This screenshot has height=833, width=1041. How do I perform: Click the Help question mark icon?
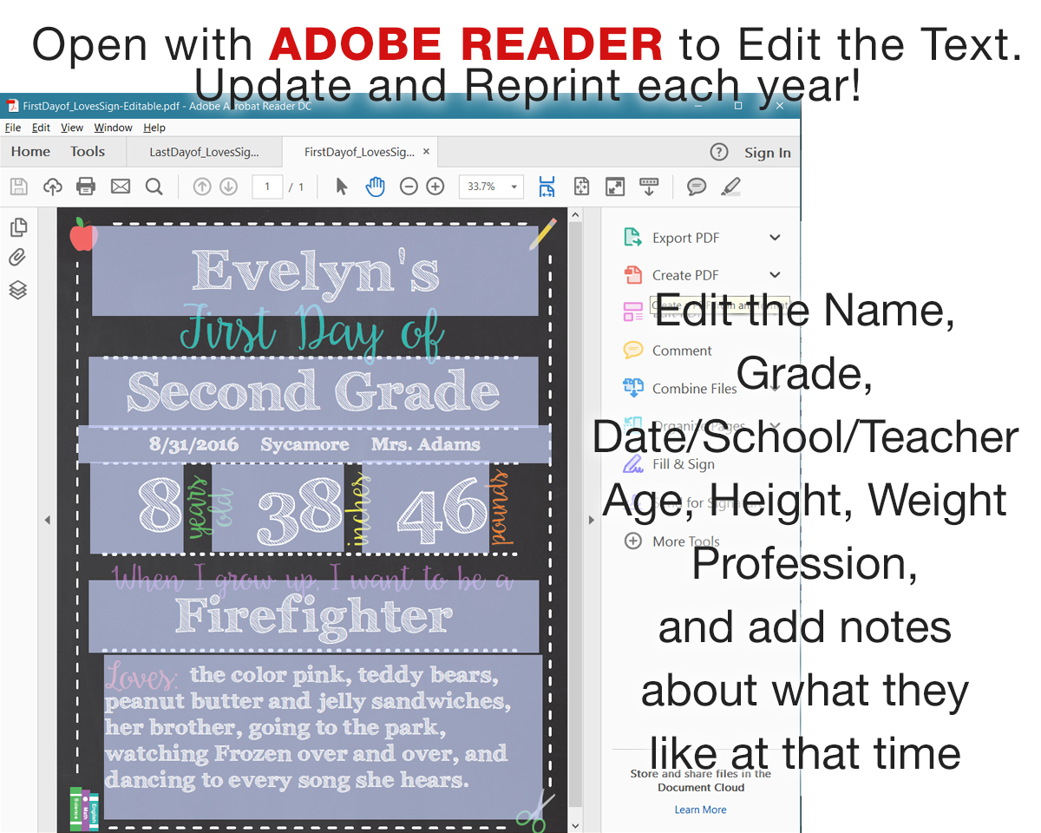point(719,153)
